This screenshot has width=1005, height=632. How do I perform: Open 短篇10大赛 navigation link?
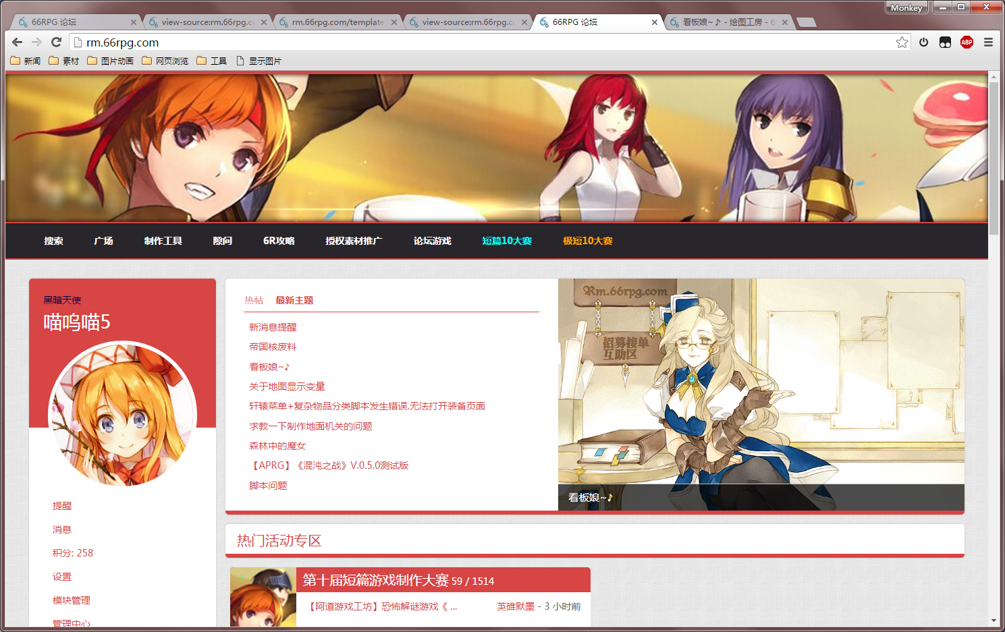click(507, 241)
